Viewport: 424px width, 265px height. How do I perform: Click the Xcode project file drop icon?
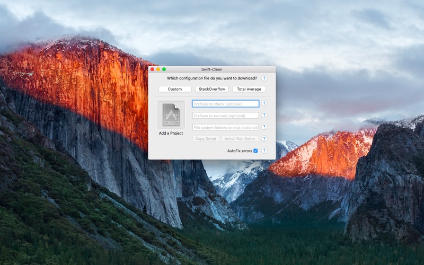(x=171, y=114)
